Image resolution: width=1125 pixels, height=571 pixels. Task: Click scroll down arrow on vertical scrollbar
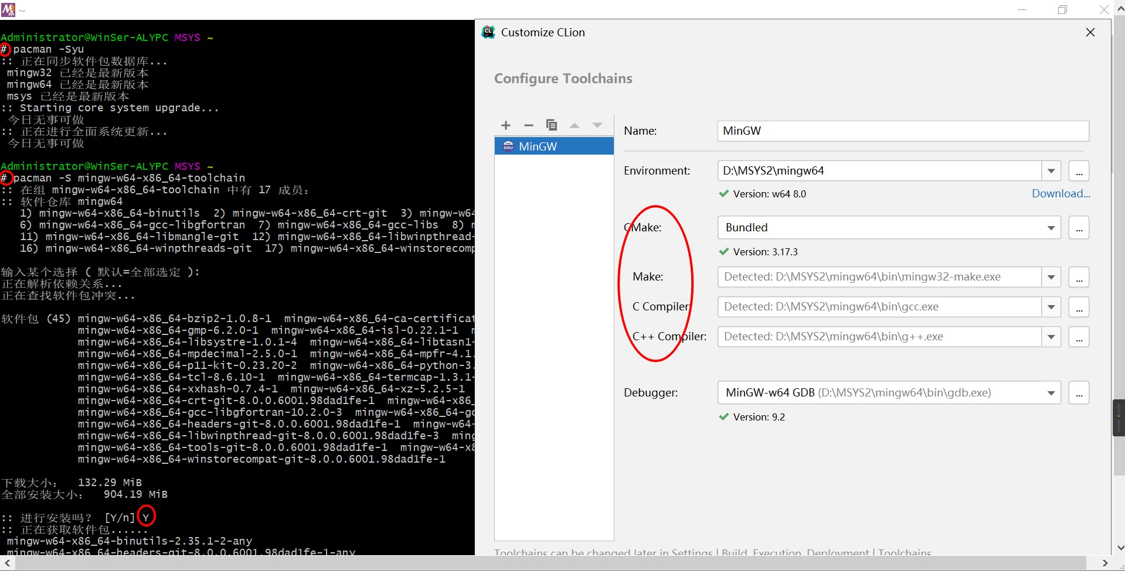coord(1119,548)
